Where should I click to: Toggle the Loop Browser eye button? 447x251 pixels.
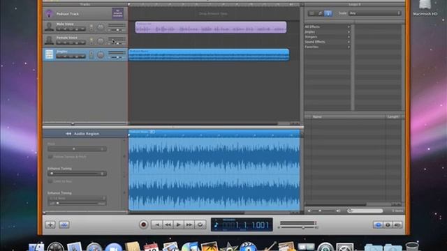(x=378, y=225)
